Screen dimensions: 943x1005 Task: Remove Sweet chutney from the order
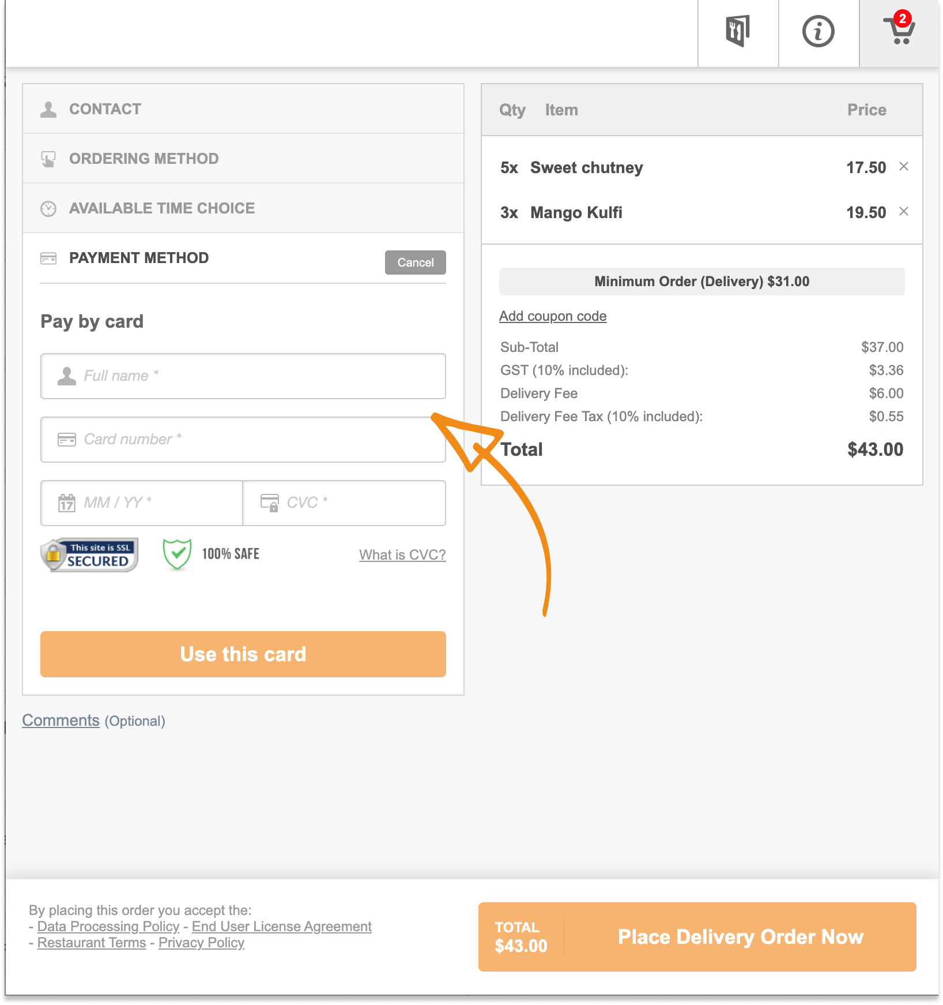pos(904,167)
